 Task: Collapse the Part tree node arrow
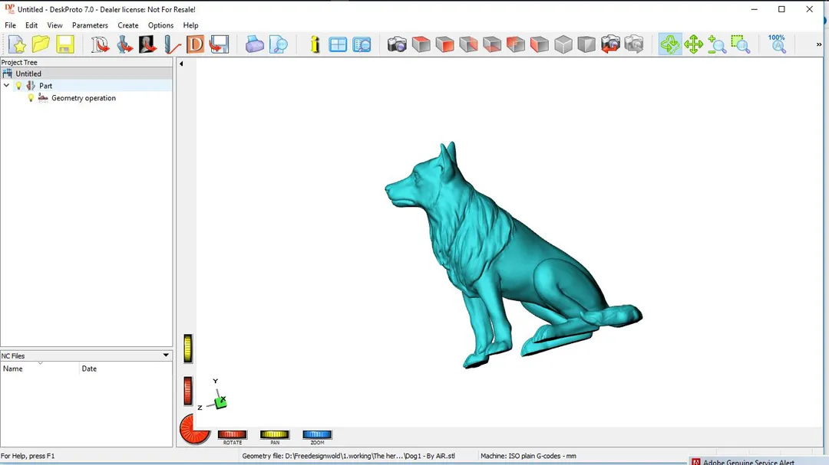tap(6, 86)
